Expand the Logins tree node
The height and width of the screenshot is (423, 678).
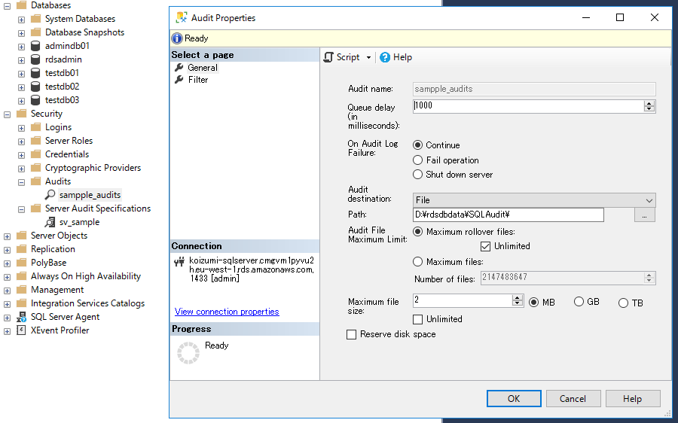point(22,127)
